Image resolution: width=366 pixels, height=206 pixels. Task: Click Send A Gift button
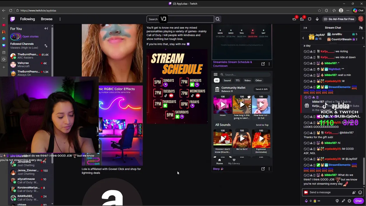pyautogui.click(x=262, y=89)
